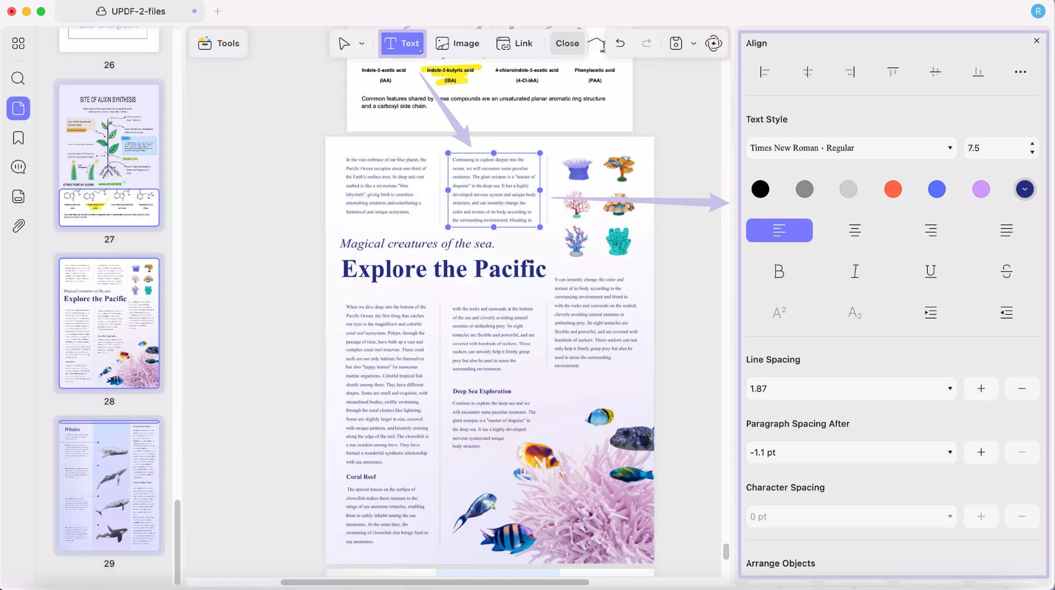Toggle bold text style
The height and width of the screenshot is (590, 1055).
tap(779, 271)
